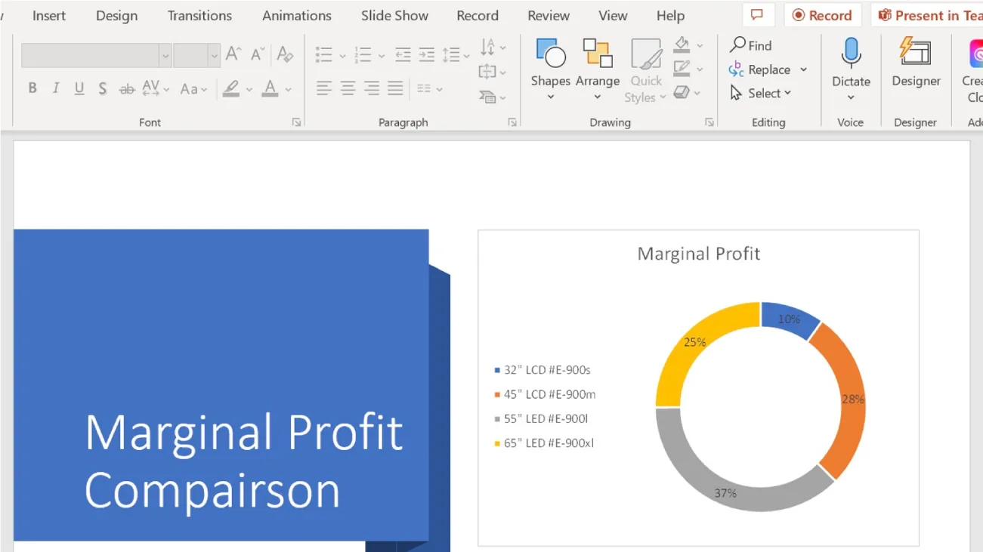983x552 pixels.
Task: Toggle bold formatting
Action: coord(32,88)
